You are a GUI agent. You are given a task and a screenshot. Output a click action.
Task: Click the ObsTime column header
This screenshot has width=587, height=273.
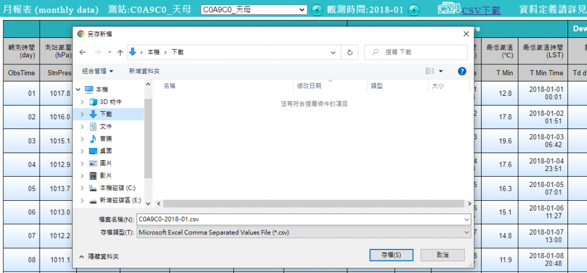coord(21,73)
